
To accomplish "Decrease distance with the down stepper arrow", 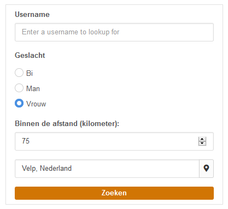I will tap(202, 144).
